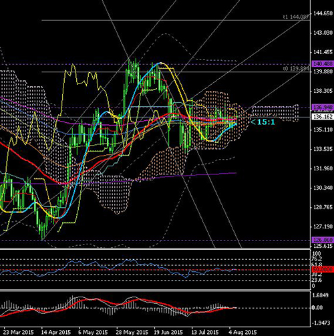
Task: Click the purple 126.060 level tag
Action: click(x=323, y=240)
